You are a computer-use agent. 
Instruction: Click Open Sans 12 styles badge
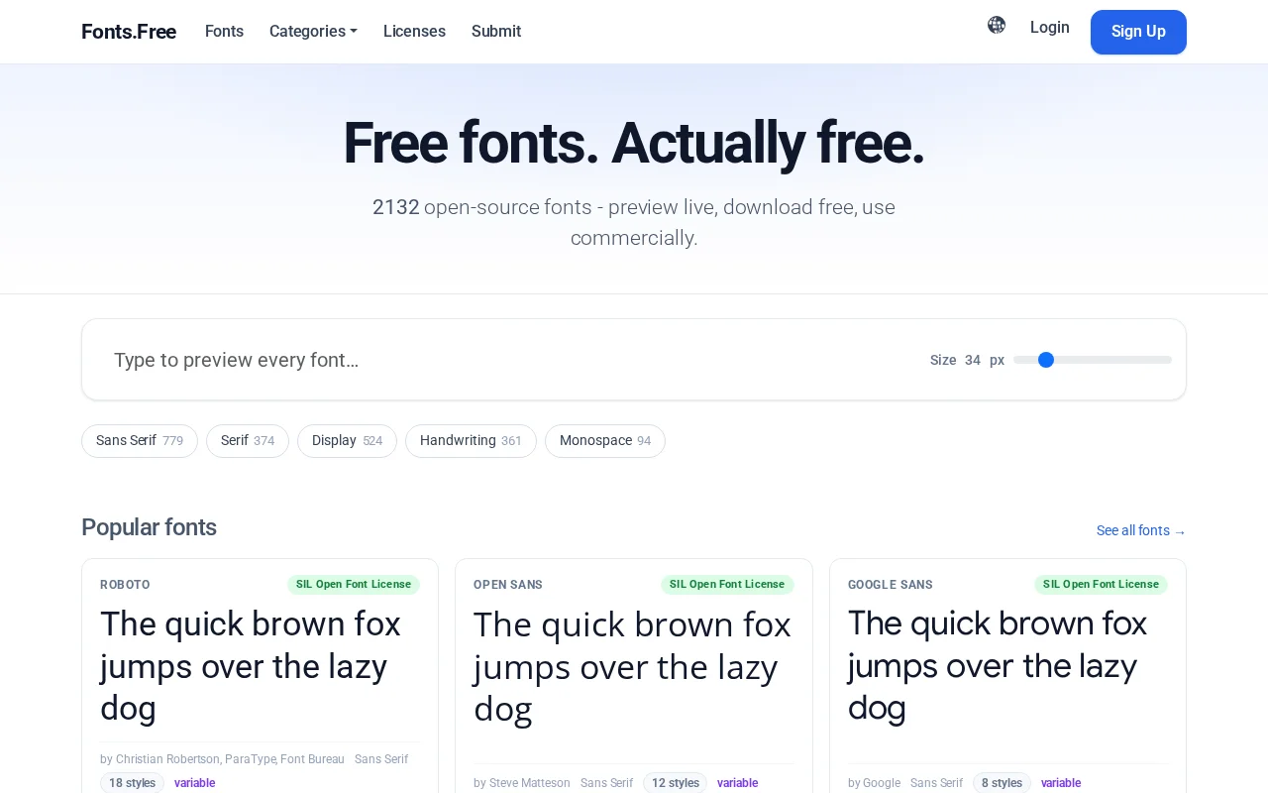pyautogui.click(x=675, y=783)
